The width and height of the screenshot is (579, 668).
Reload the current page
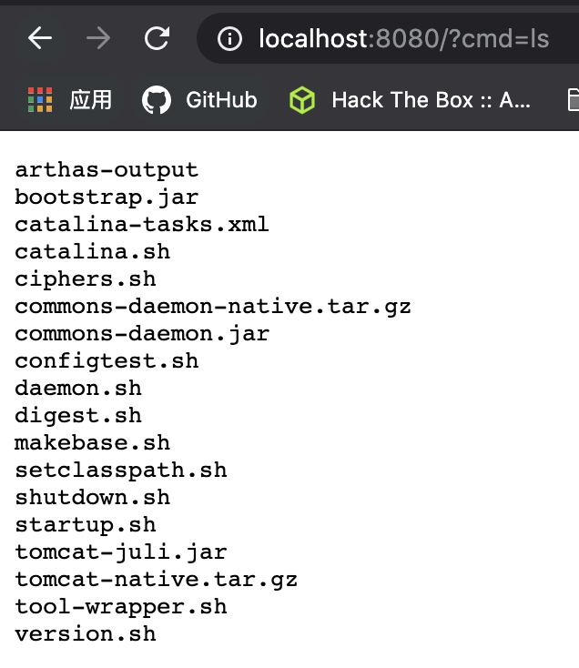tap(157, 38)
